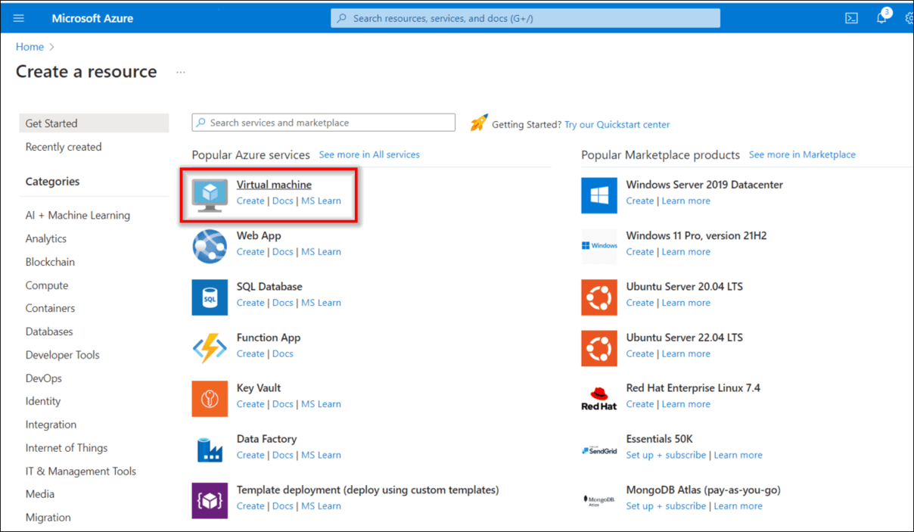Screen dimensions: 914x532
Task: Click the Red Hat Enterprise Linux icon
Action: coord(599,398)
